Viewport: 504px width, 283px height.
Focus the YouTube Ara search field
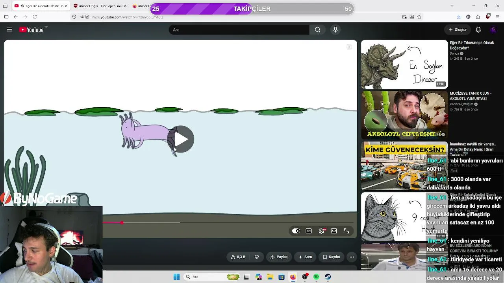[239, 29]
